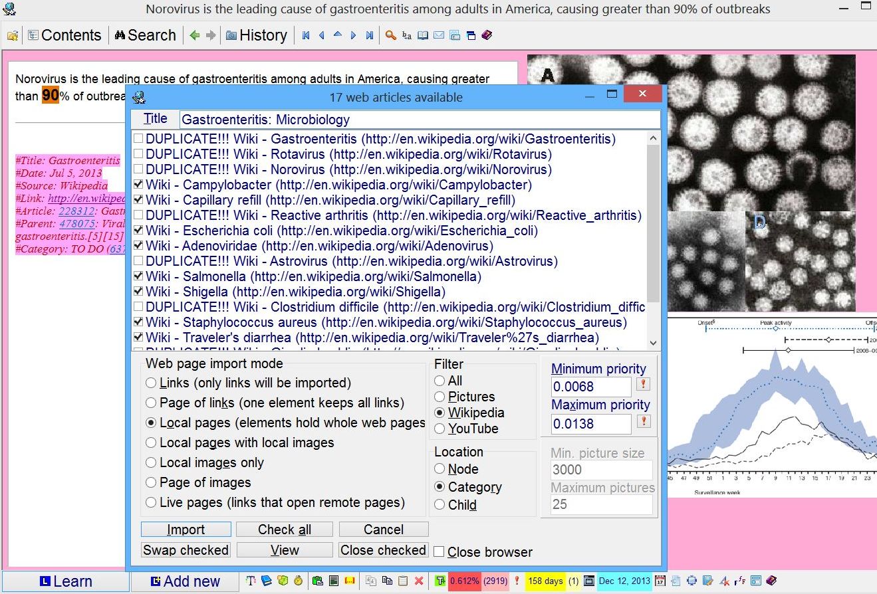This screenshot has height=594, width=877.
Task: Click the Minimum priority input field
Action: [590, 387]
